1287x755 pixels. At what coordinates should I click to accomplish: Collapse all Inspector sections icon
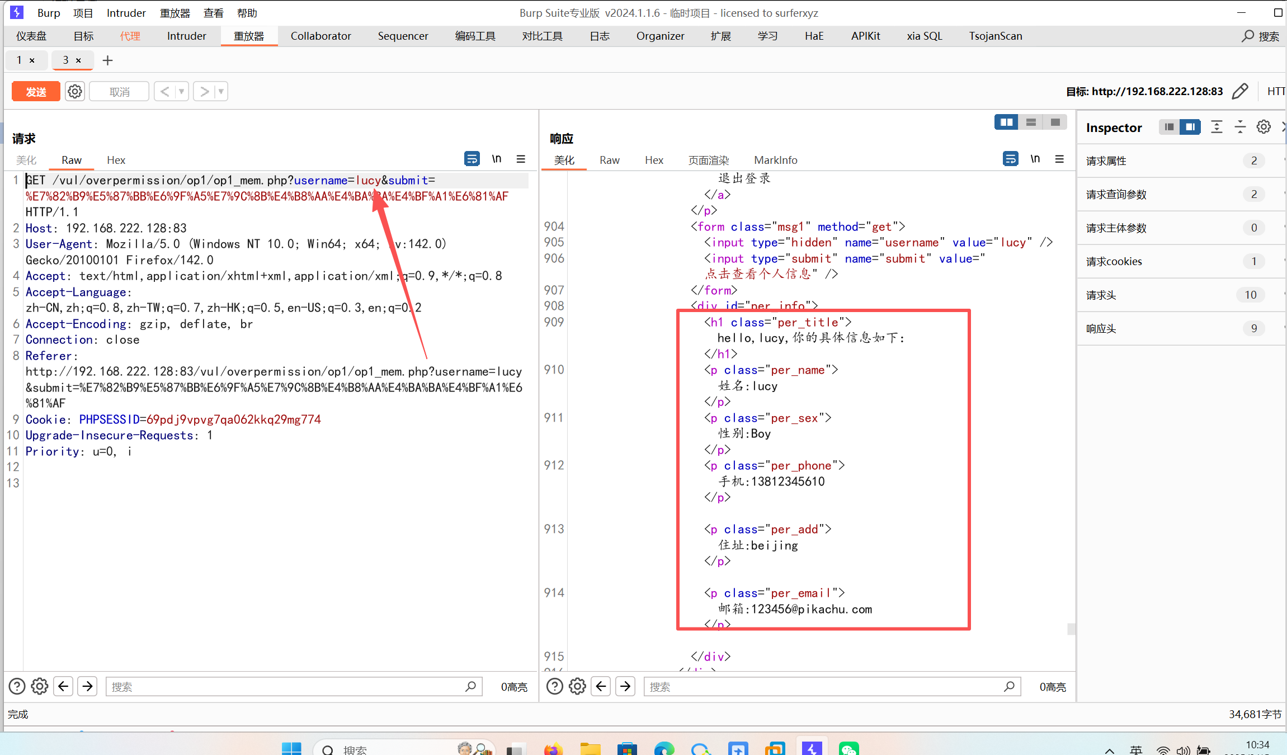tap(1240, 127)
